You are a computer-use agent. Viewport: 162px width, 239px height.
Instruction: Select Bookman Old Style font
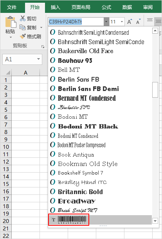100,164
